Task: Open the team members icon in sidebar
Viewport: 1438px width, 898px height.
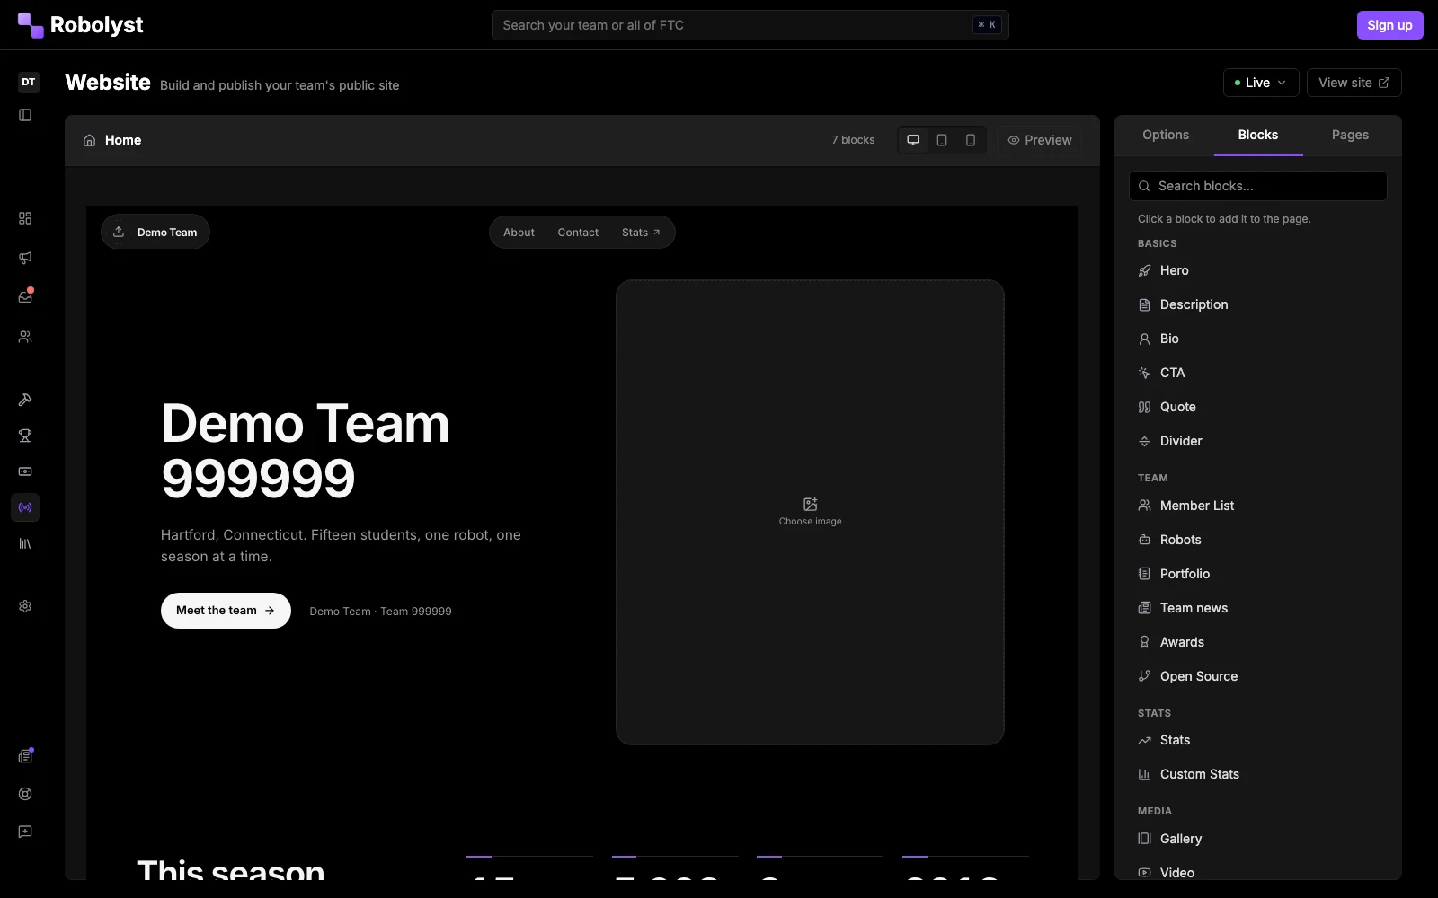Action: pyautogui.click(x=25, y=337)
